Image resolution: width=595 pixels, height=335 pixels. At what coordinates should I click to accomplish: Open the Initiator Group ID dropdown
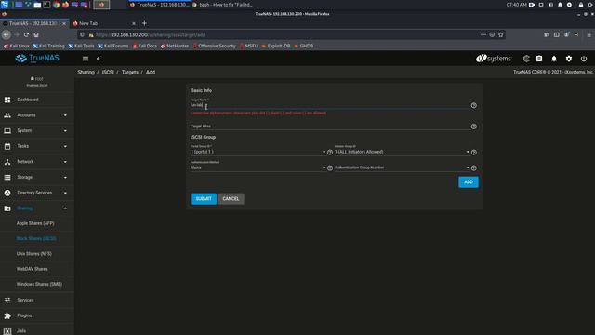click(x=402, y=152)
